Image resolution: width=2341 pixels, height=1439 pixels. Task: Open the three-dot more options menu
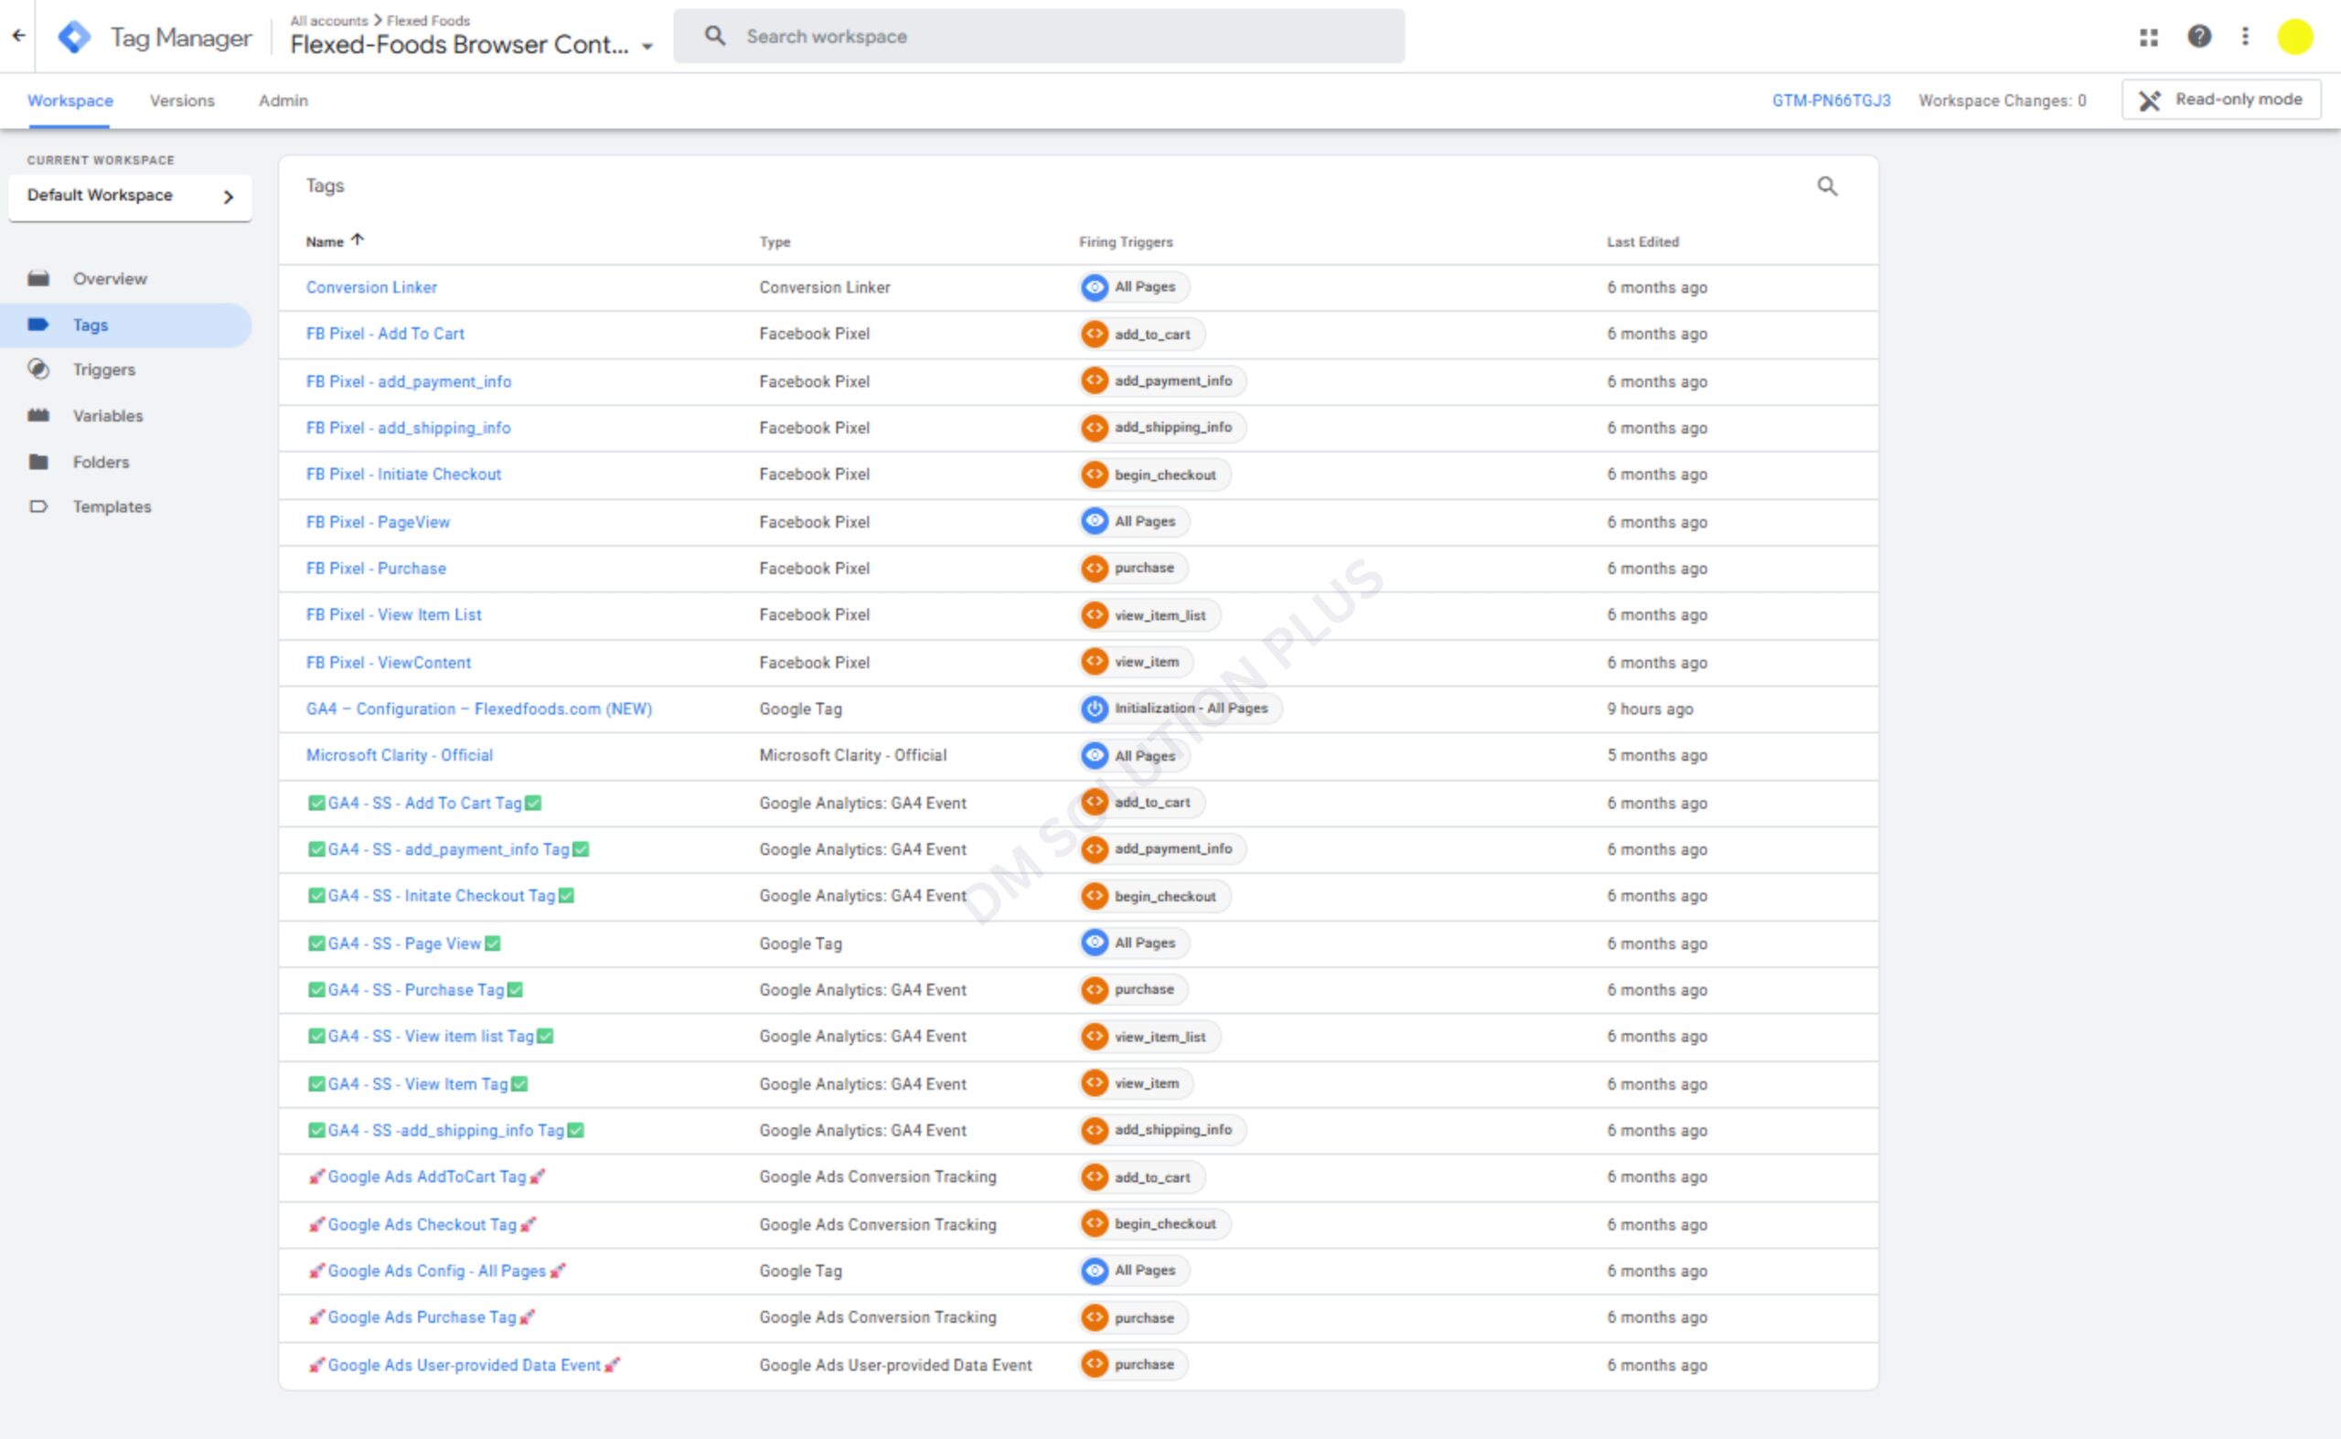2245,37
